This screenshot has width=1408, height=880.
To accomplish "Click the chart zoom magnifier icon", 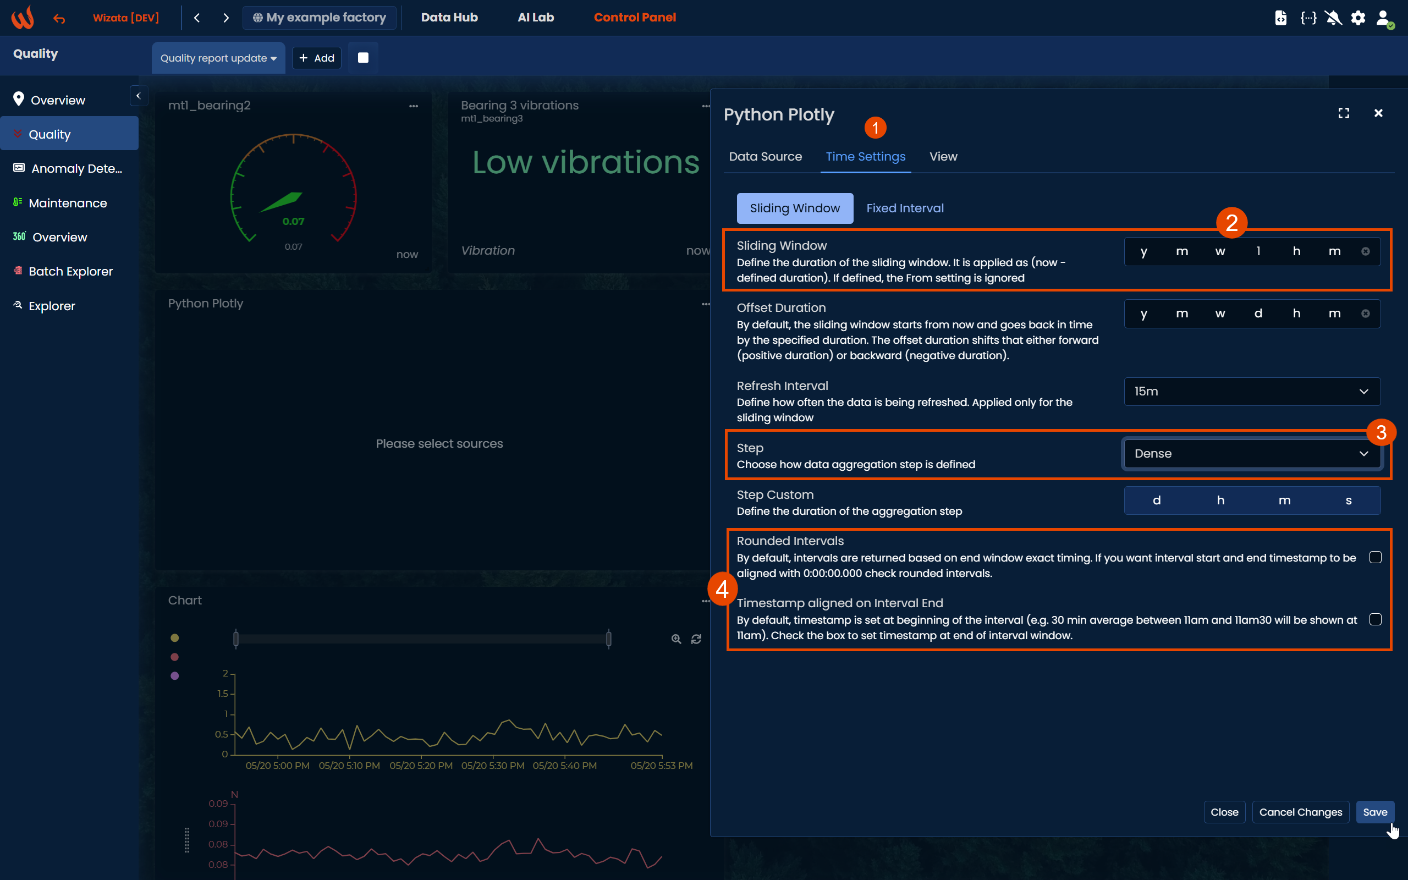I will tap(676, 639).
